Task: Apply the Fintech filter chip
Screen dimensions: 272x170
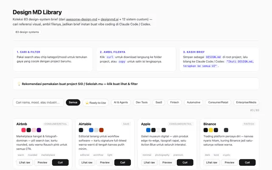Action: tap(175, 102)
